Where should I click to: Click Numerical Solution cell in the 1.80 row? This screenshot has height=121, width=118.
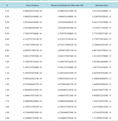pyautogui.click(x=67, y=107)
